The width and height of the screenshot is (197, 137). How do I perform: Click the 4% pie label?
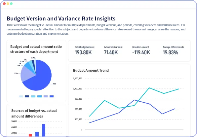[19, 65]
